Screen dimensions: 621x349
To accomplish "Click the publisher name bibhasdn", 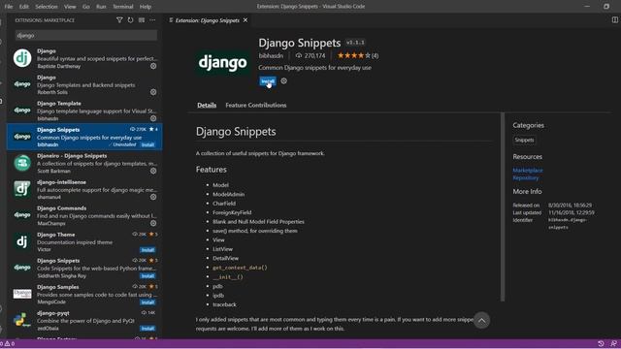I will pyautogui.click(x=271, y=56).
